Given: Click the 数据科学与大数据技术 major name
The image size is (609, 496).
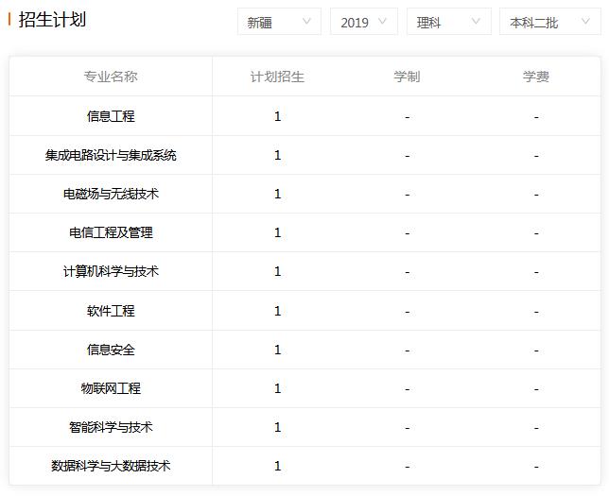Looking at the screenshot, I should click(x=111, y=466).
